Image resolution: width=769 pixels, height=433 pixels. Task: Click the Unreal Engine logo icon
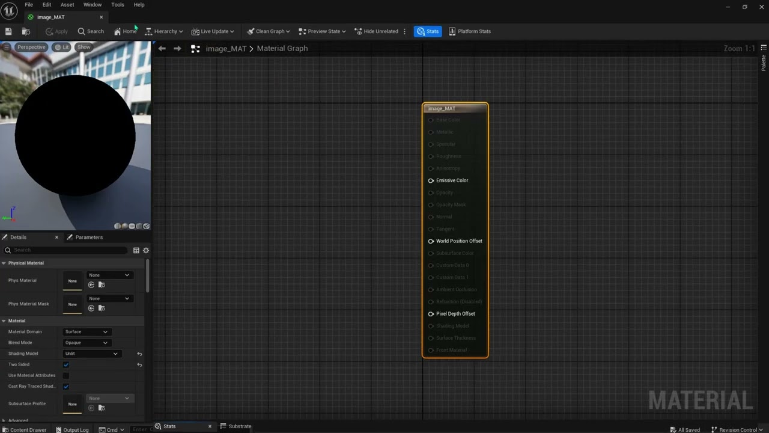pyautogui.click(x=9, y=11)
